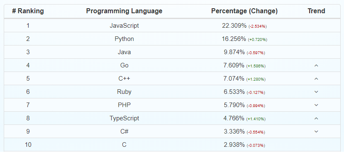Click the Programming Language column header
The height and width of the screenshot is (153, 344).
(x=124, y=11)
